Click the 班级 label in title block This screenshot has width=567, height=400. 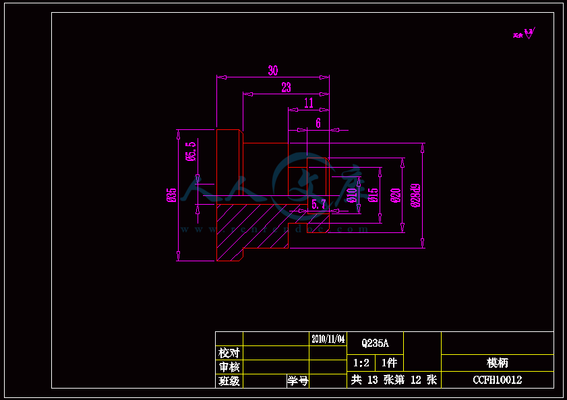[229, 381]
